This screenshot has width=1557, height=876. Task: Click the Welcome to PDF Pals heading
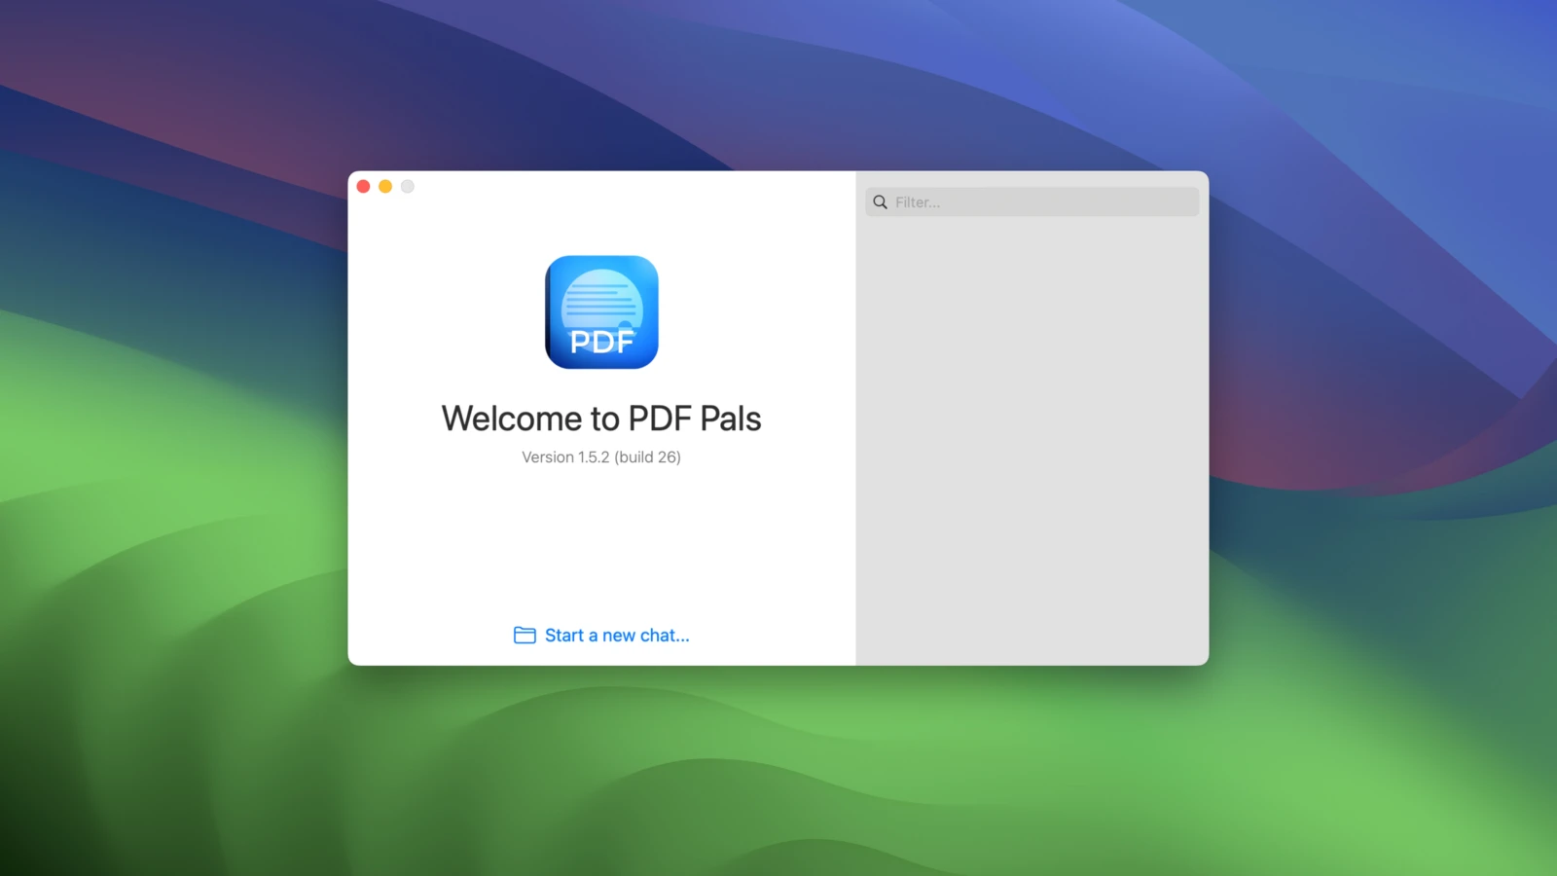601,419
